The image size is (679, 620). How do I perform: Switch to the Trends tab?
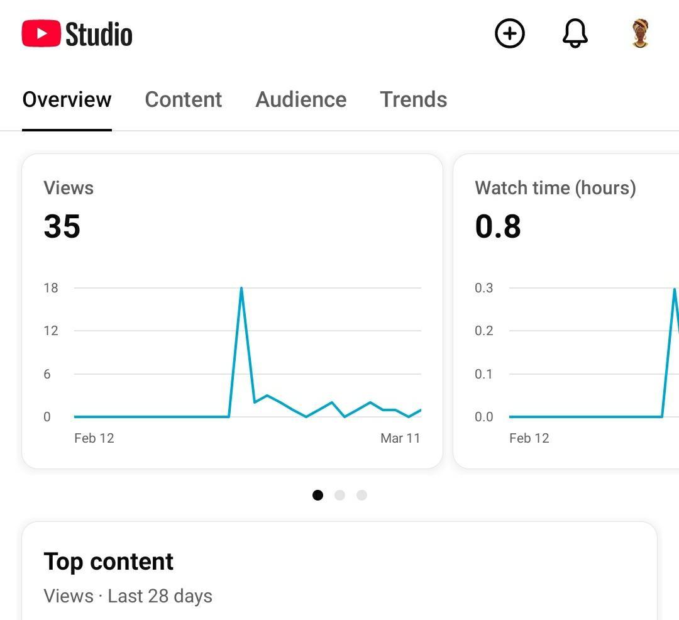tap(414, 99)
